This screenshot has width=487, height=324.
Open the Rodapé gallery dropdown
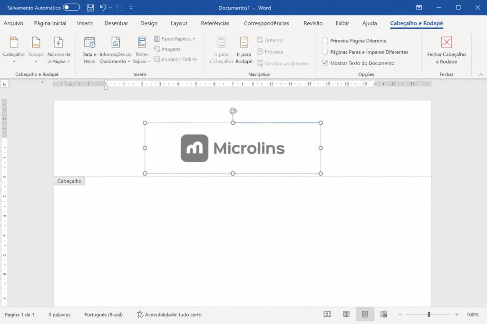coord(36,50)
